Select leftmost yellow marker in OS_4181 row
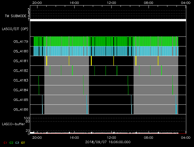Viewport: 194px width, 147px height. 47,61
